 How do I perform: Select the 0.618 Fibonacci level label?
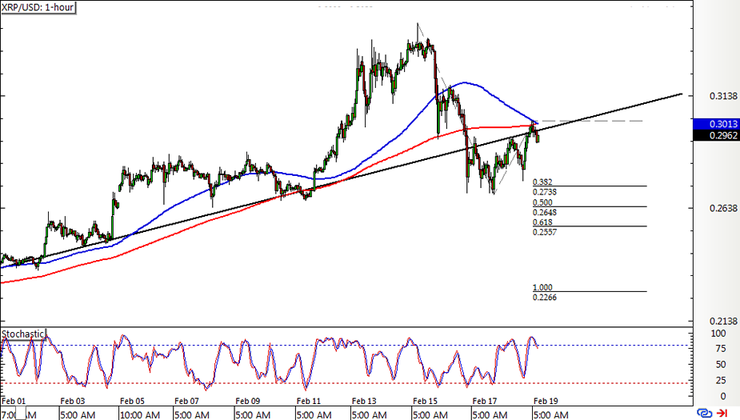tap(542, 222)
